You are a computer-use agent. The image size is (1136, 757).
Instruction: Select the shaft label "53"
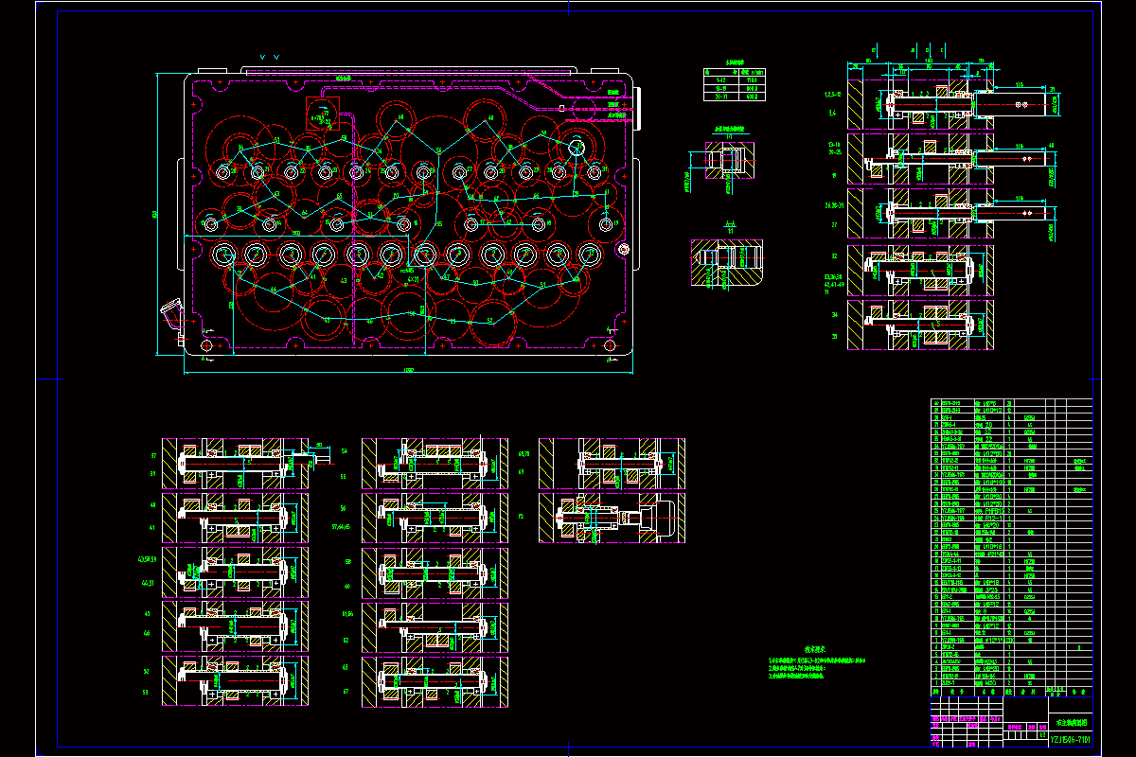point(147,693)
